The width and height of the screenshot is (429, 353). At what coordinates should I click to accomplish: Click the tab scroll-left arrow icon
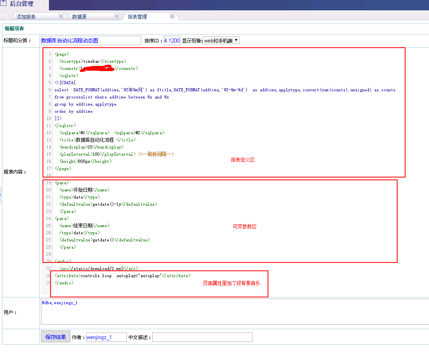4,16
